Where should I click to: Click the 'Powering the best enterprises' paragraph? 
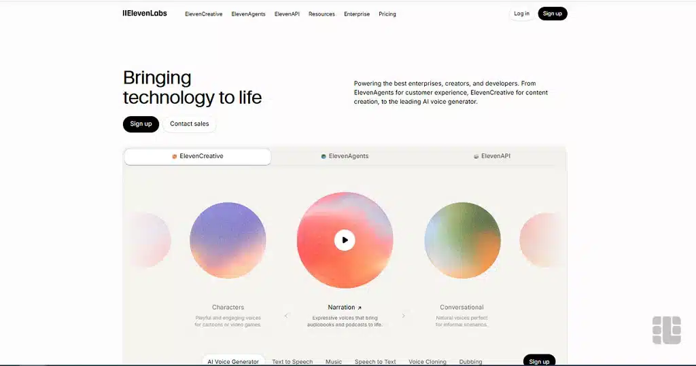pos(451,92)
